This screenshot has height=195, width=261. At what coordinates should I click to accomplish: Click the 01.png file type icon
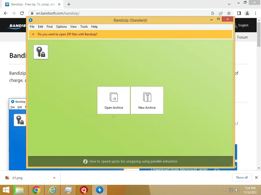[7, 178]
